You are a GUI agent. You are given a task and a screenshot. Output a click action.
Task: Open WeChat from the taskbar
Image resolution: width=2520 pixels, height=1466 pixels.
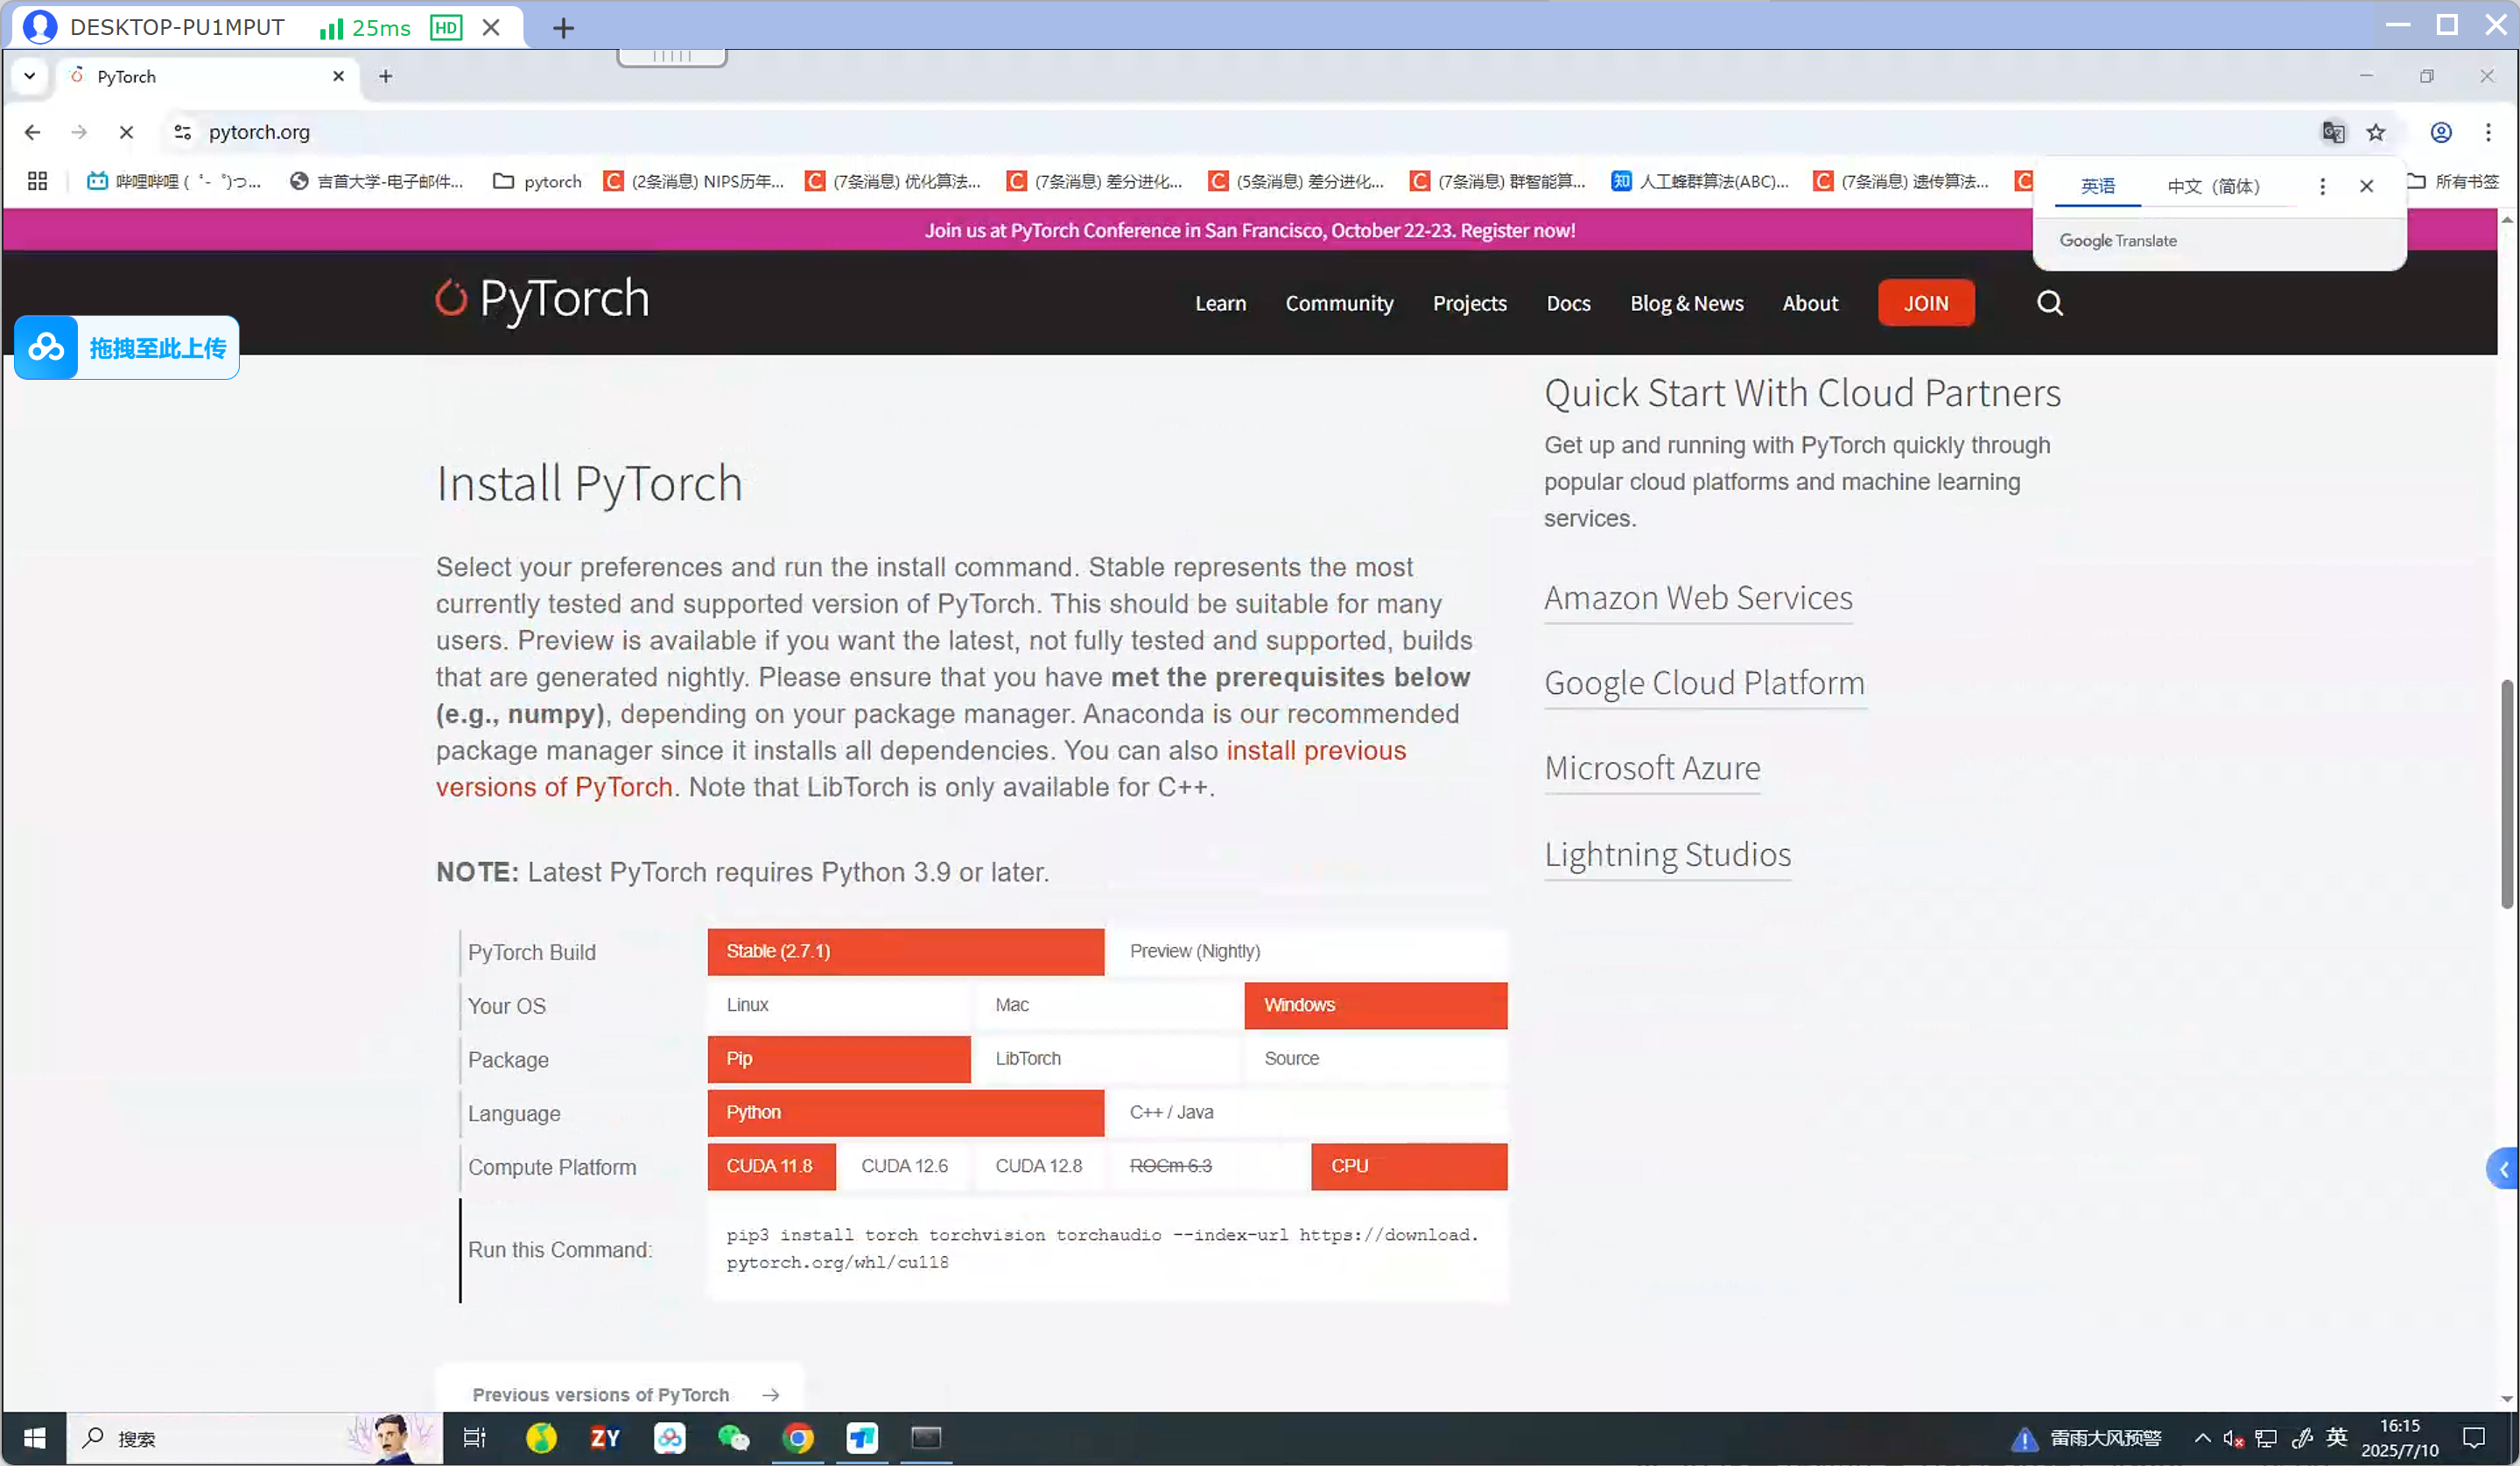[x=733, y=1438]
